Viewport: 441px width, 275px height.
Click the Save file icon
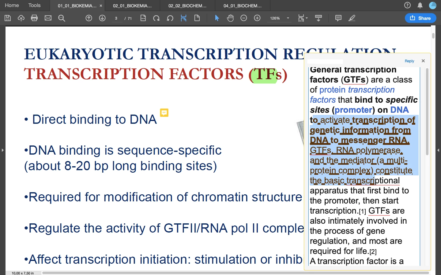(x=8, y=18)
